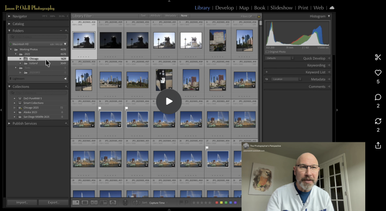Open the Location metadata set dropdown
Image resolution: width=386 pixels, height=211 pixels.
click(x=286, y=79)
